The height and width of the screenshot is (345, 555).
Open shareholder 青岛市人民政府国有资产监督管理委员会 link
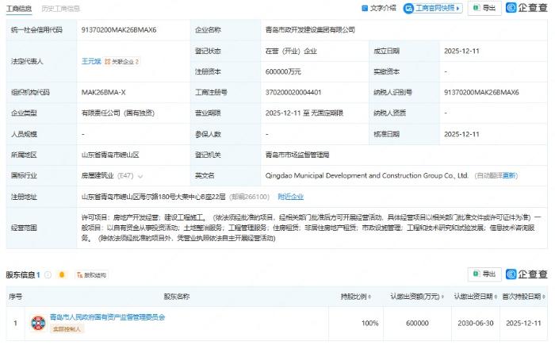click(107, 316)
